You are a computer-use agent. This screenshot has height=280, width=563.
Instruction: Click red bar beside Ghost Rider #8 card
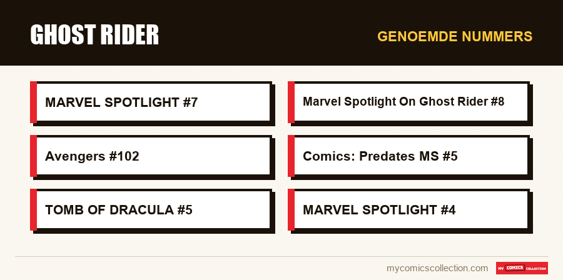click(x=291, y=102)
